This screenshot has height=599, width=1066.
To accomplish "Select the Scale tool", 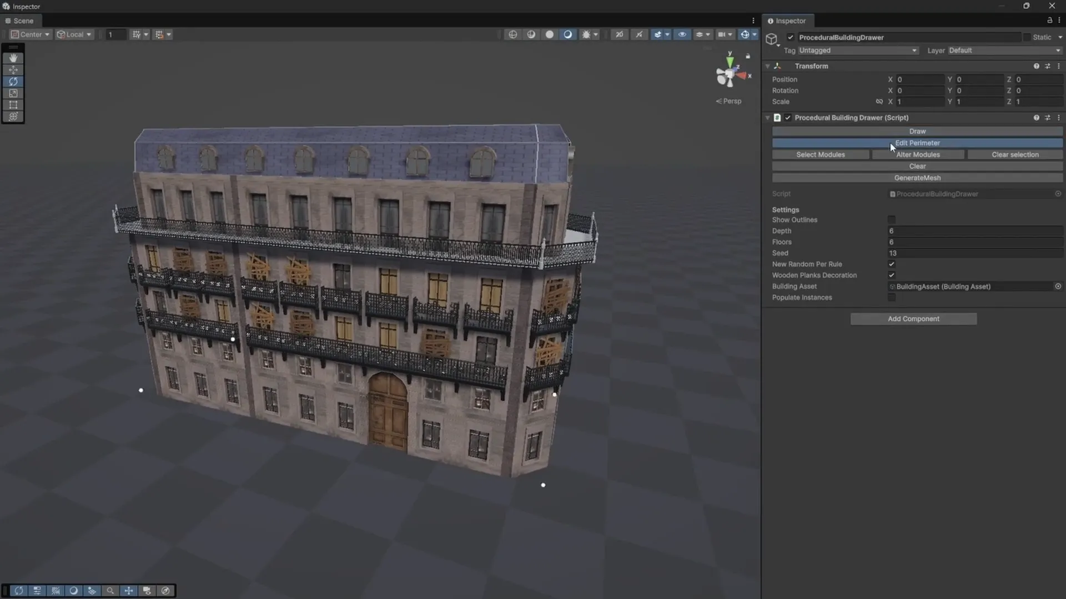I will tap(13, 93).
